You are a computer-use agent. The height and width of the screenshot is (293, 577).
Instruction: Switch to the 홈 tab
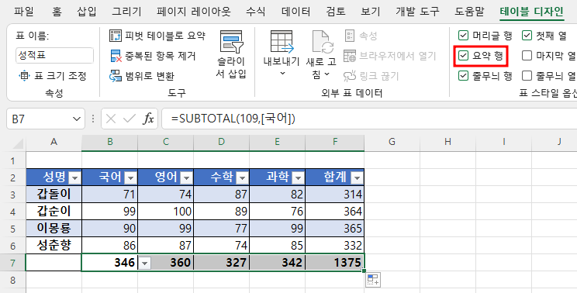(x=57, y=12)
